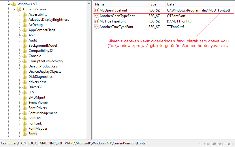
Task: Click the DiskDiagnostics folder icon
Action: (x=25, y=77)
